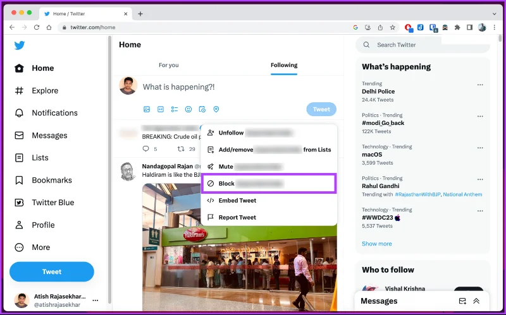Image resolution: width=506 pixels, height=315 pixels.
Task: Retweet the BREAKING crude oil tweet
Action: pyautogui.click(x=181, y=148)
